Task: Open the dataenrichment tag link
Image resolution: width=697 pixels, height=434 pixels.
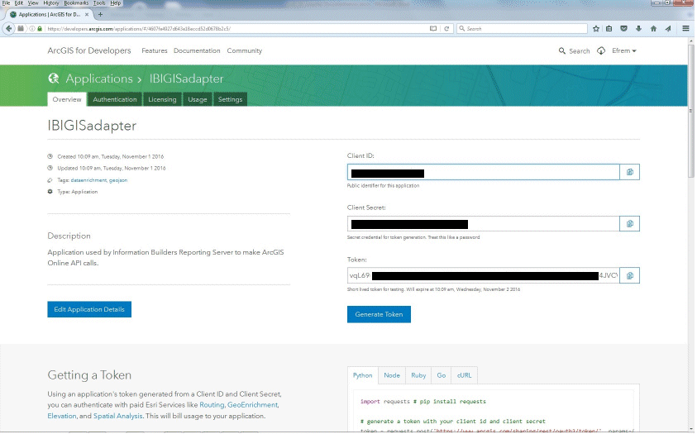Action: pyautogui.click(x=88, y=180)
